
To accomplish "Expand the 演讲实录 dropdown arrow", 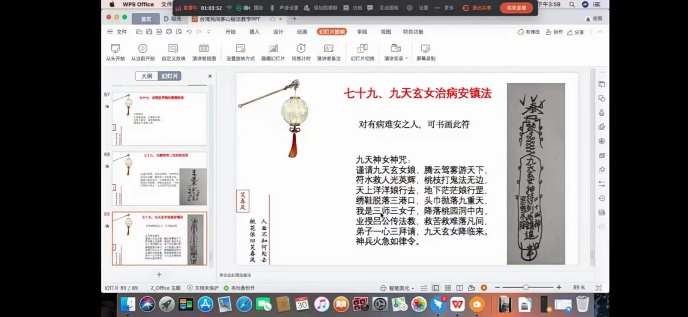I will (407, 58).
